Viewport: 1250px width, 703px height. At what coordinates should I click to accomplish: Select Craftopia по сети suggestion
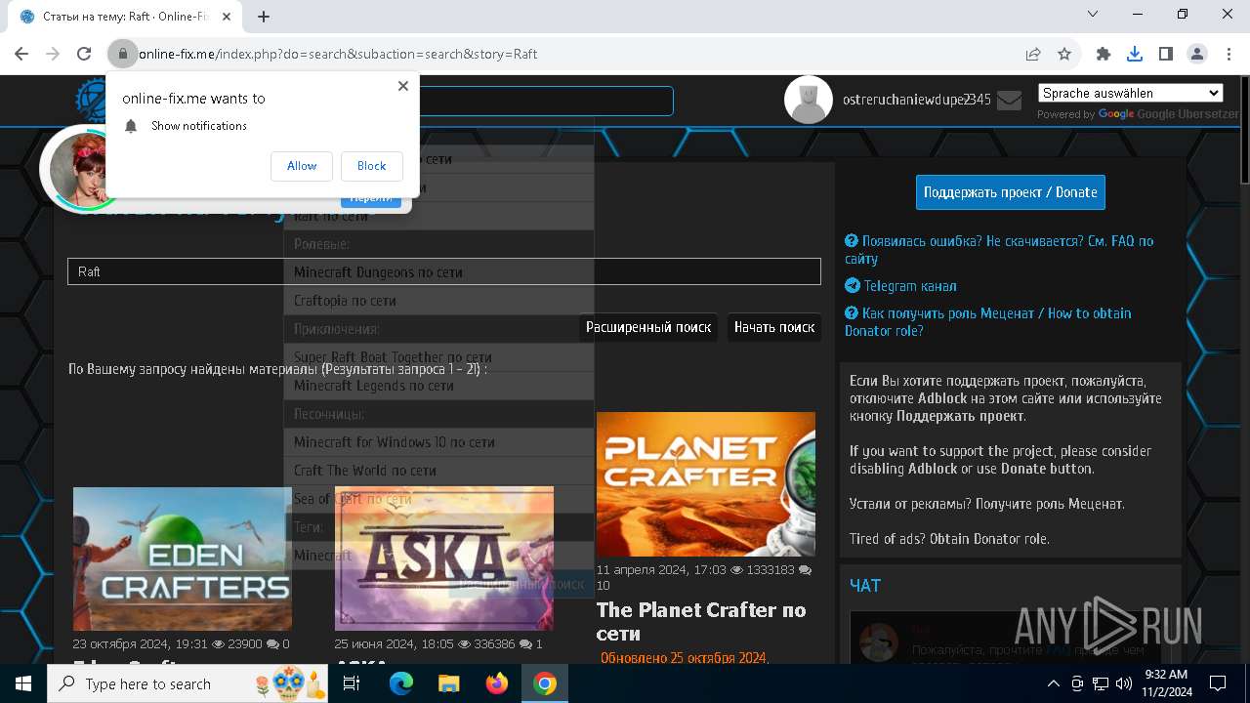pyautogui.click(x=438, y=301)
